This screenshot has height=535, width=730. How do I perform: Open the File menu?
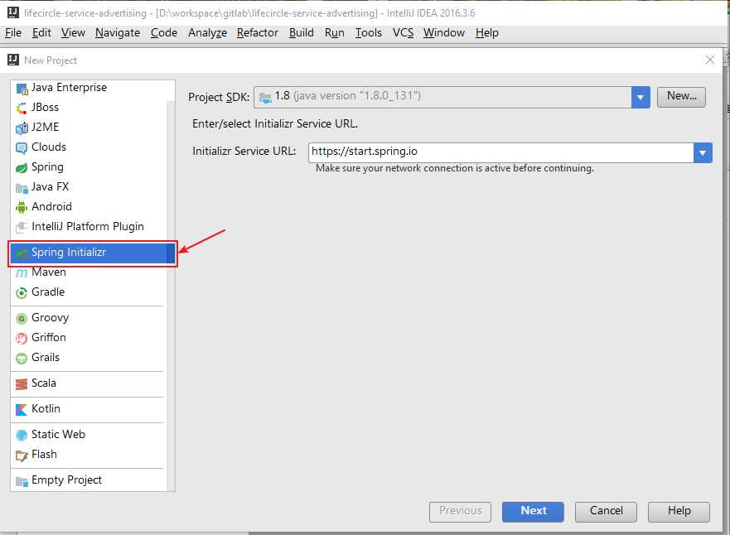coord(13,33)
